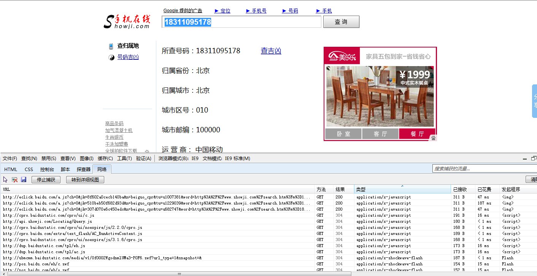This screenshot has height=276, width=537.
Task: Open the 查找(N) menu
Action: point(29,159)
